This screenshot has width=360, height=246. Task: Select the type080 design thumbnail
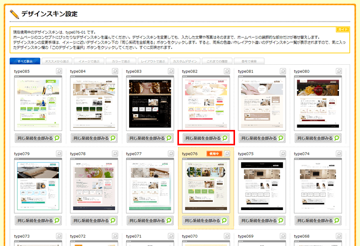(x=318, y=103)
